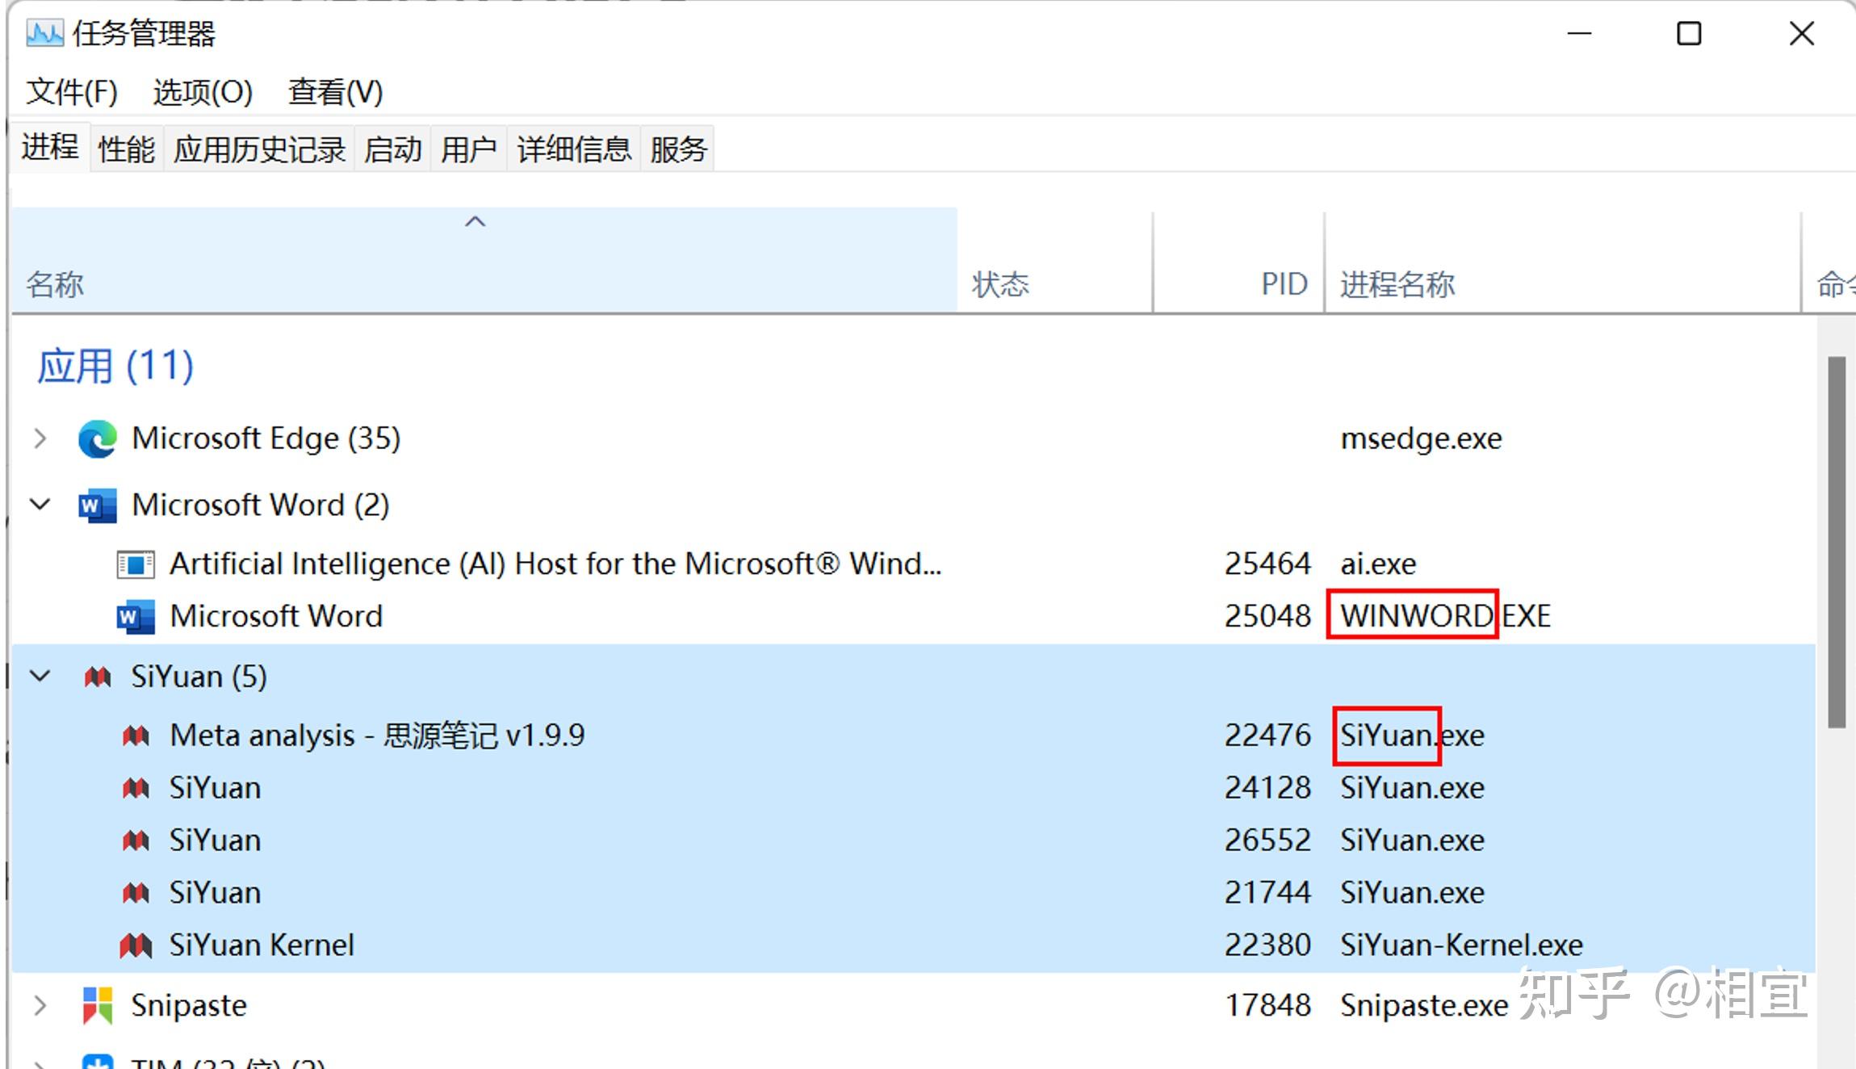Click icon of SiYuan process PID 21744
The height and width of the screenshot is (1069, 1856).
click(136, 893)
